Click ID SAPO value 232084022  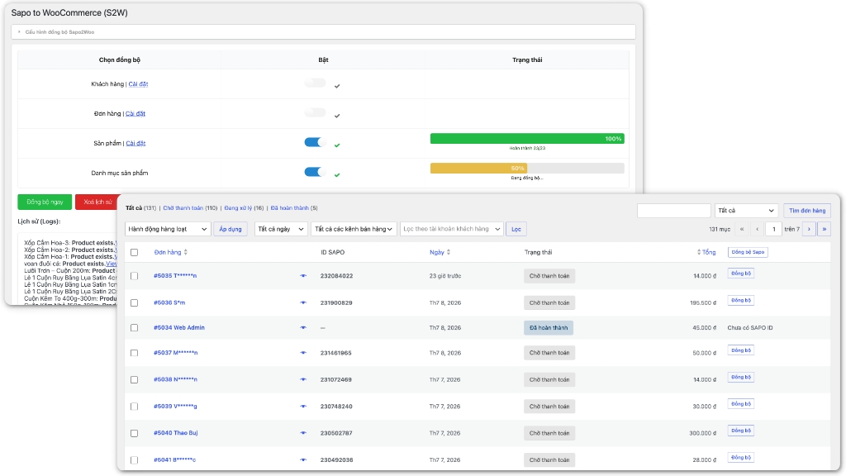337,276
